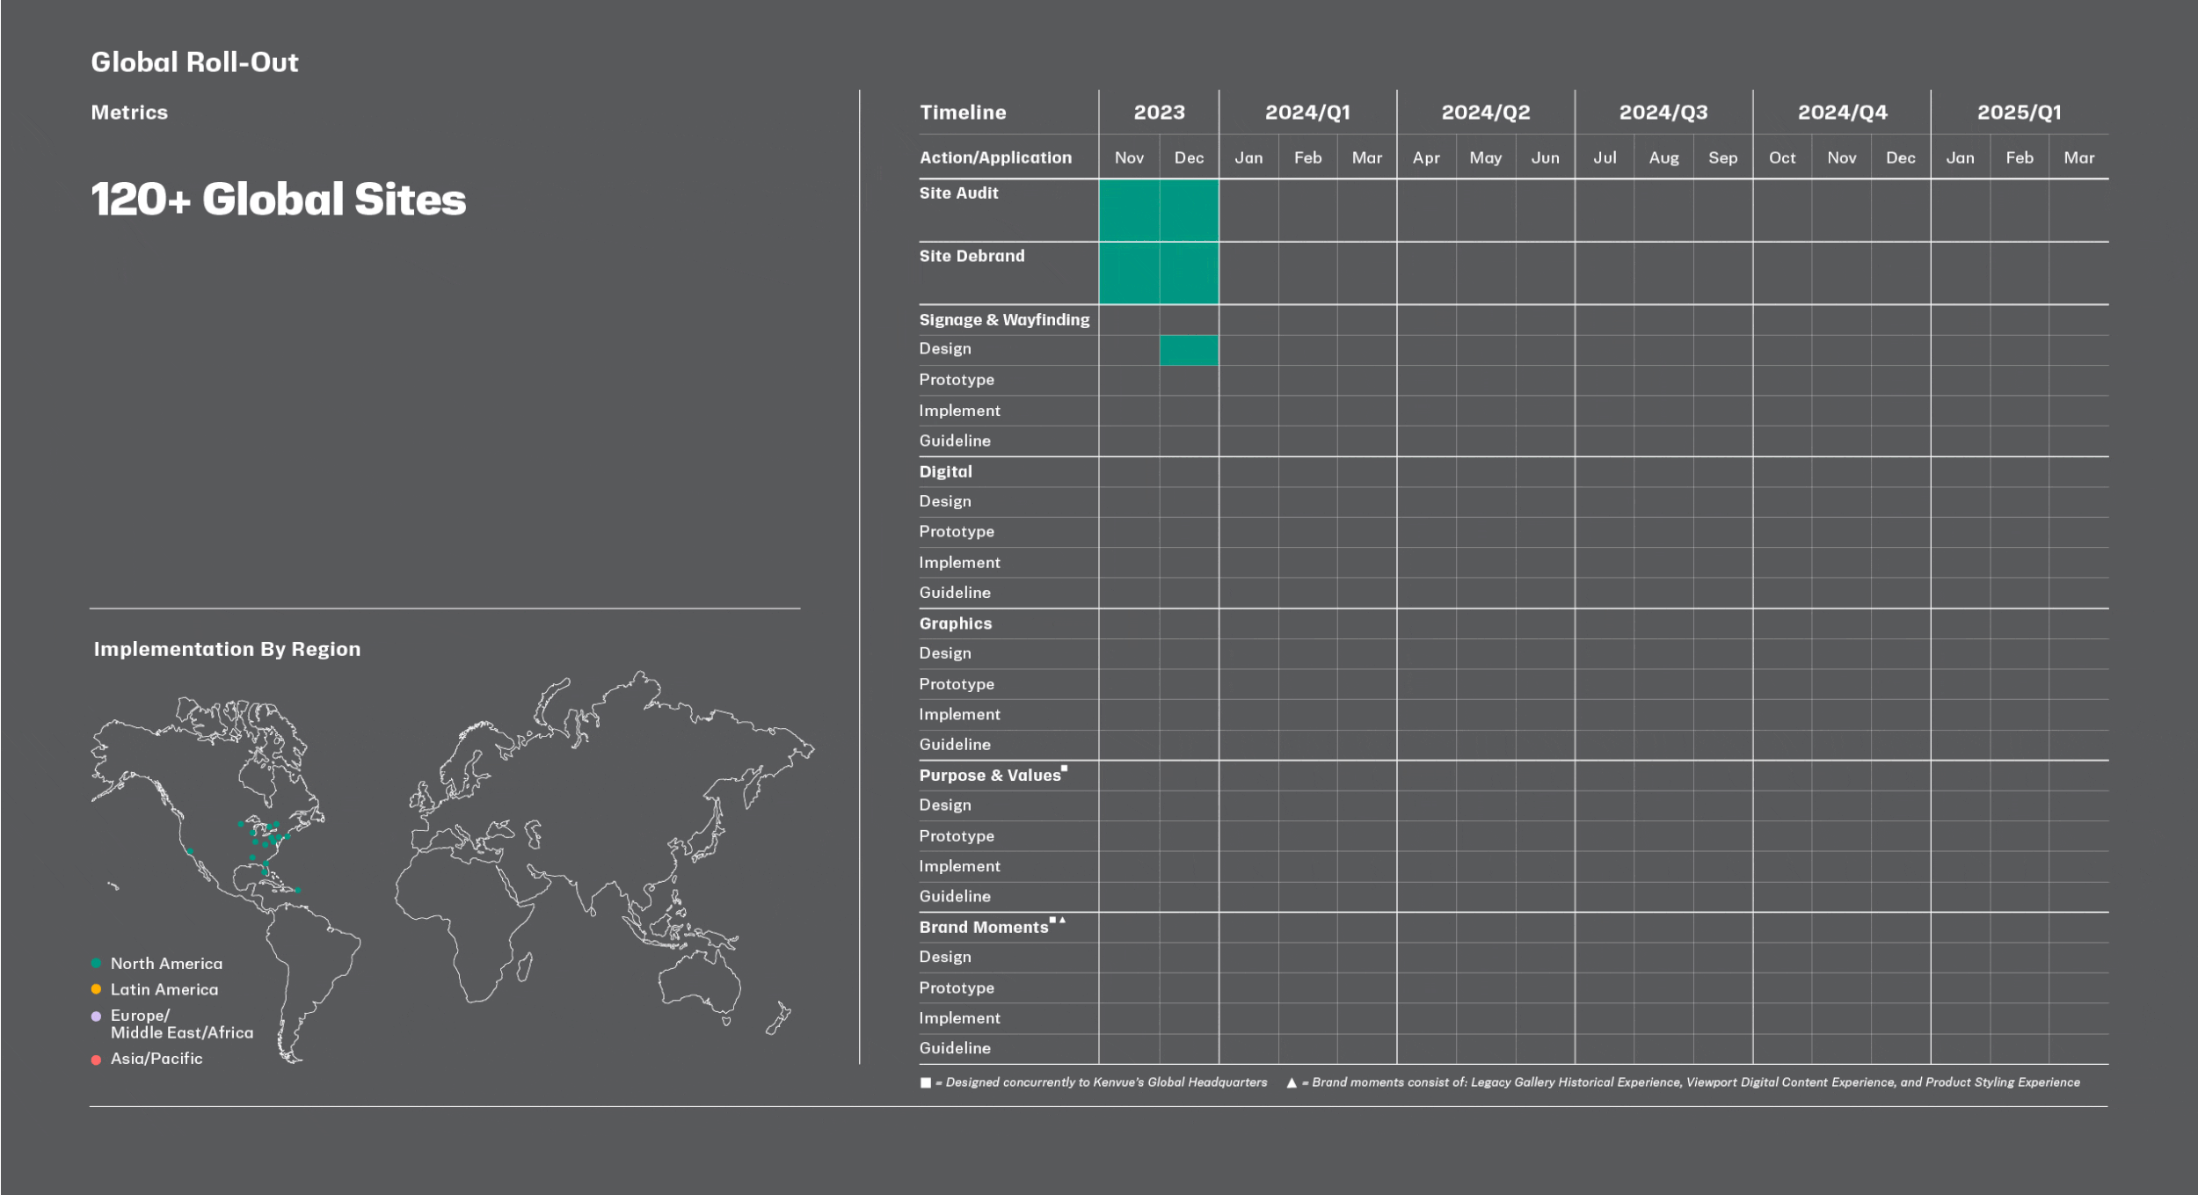Click the "Jan" month under 2024/Q1

[1248, 157]
